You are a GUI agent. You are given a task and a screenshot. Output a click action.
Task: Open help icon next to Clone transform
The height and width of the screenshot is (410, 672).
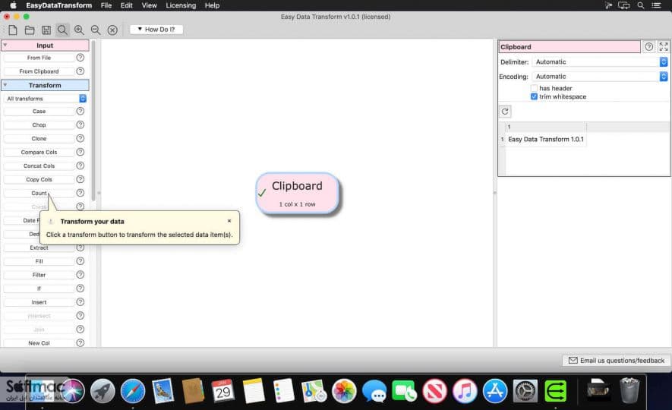(x=80, y=138)
